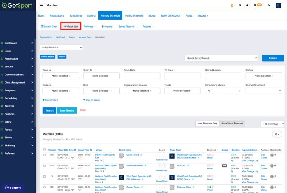Tick the checkbox for match 210
This screenshot has height=193, width=287.
pyautogui.click(x=45, y=166)
